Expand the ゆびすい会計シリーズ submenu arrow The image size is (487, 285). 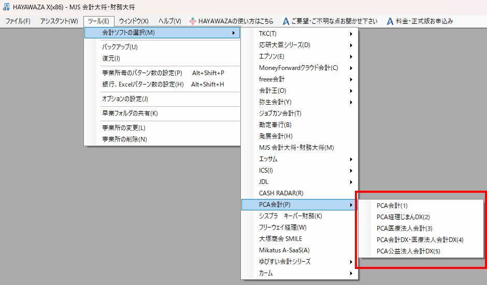click(351, 262)
